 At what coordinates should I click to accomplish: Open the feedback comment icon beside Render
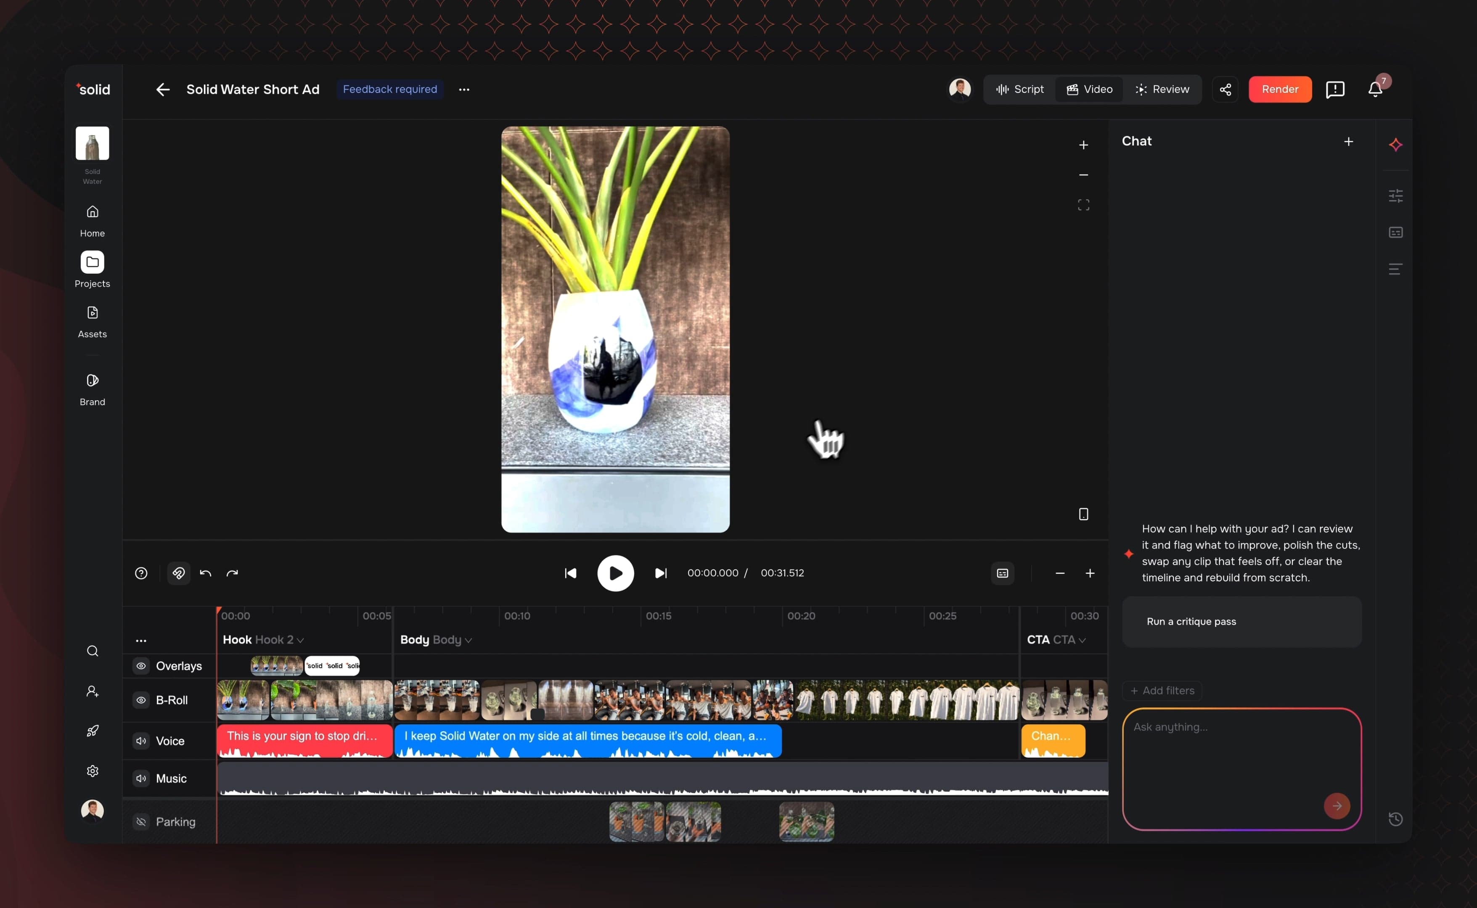click(1335, 90)
